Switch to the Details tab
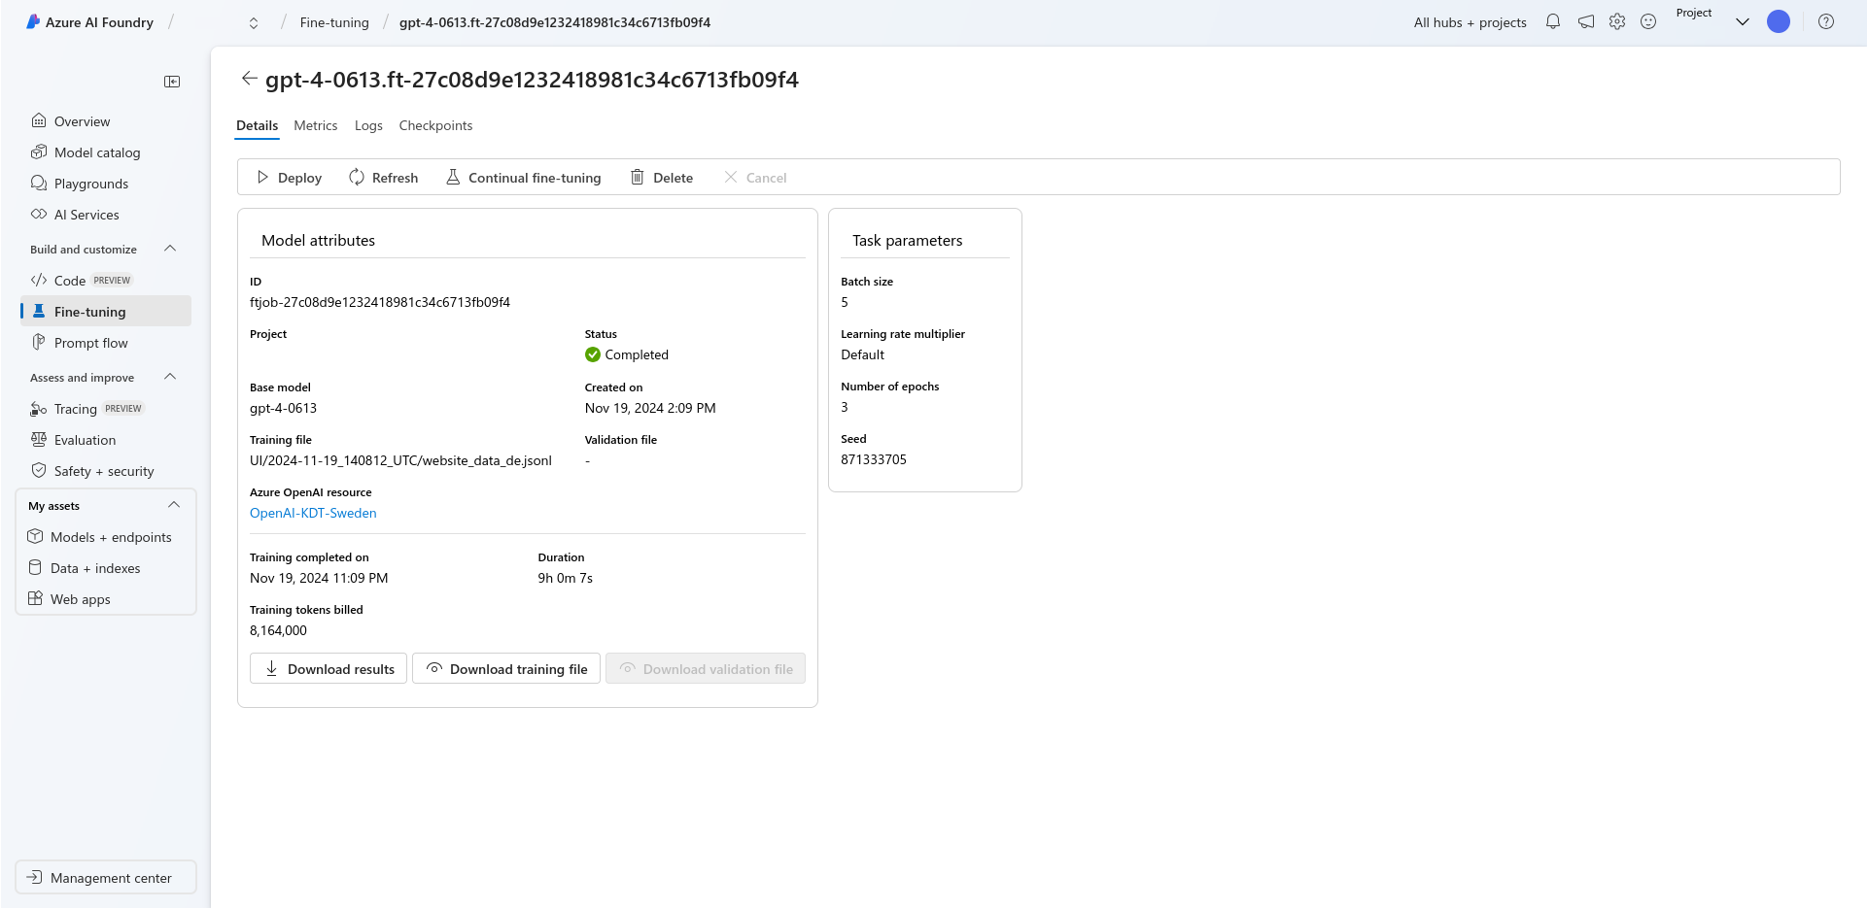Image resolution: width=1868 pixels, height=909 pixels. point(258,125)
